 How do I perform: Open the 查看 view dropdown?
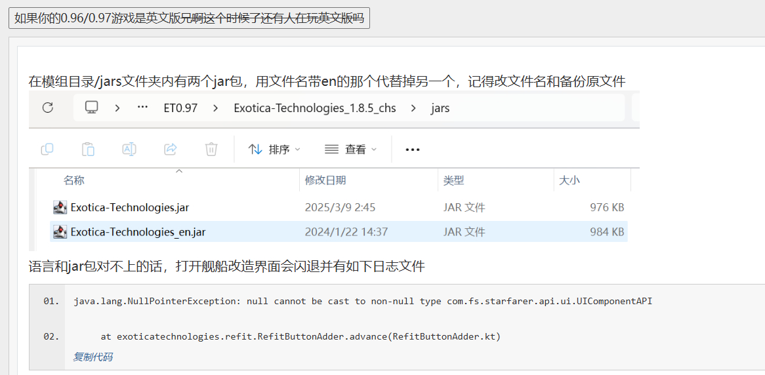(x=351, y=149)
